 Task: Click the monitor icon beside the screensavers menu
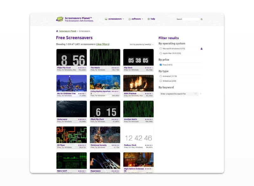(x=106, y=19)
